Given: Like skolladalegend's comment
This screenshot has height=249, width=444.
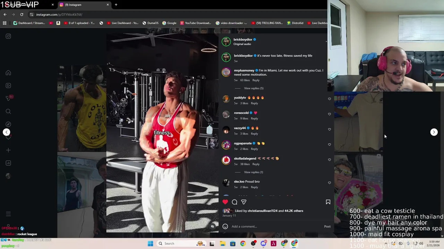Looking at the screenshot, I should [x=330, y=160].
